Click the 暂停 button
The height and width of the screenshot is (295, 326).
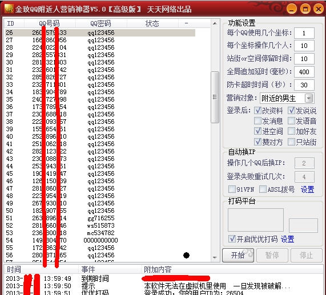coord(272,255)
